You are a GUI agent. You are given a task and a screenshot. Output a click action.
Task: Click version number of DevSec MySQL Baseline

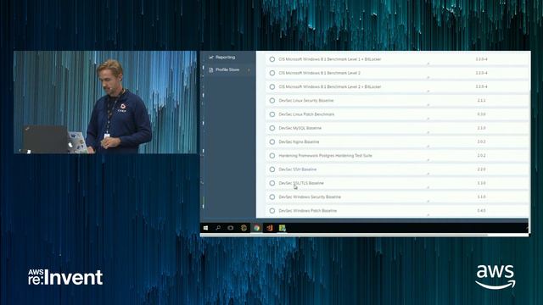tap(481, 128)
